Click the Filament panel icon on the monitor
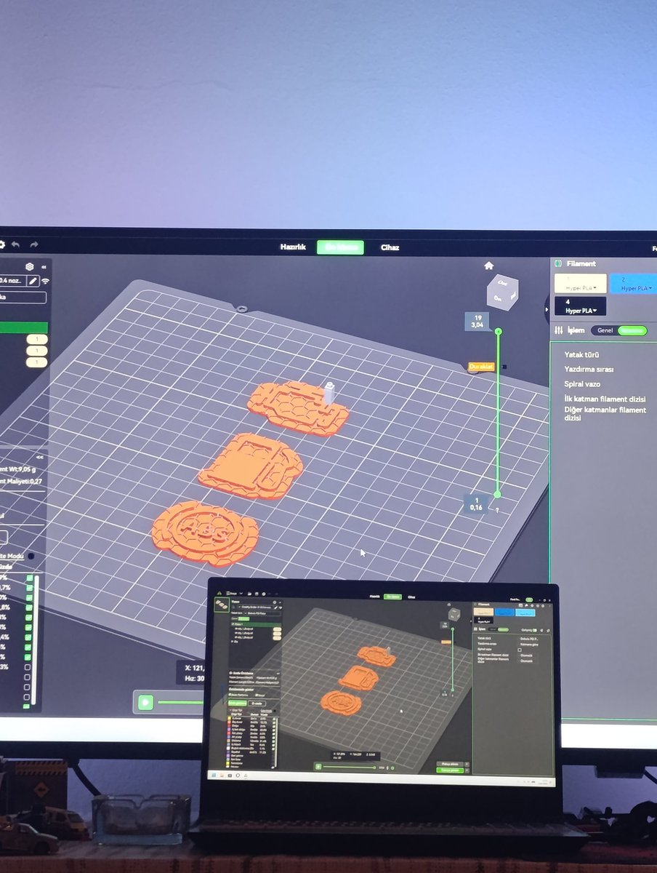Viewport: 657px width, 873px height. [558, 263]
